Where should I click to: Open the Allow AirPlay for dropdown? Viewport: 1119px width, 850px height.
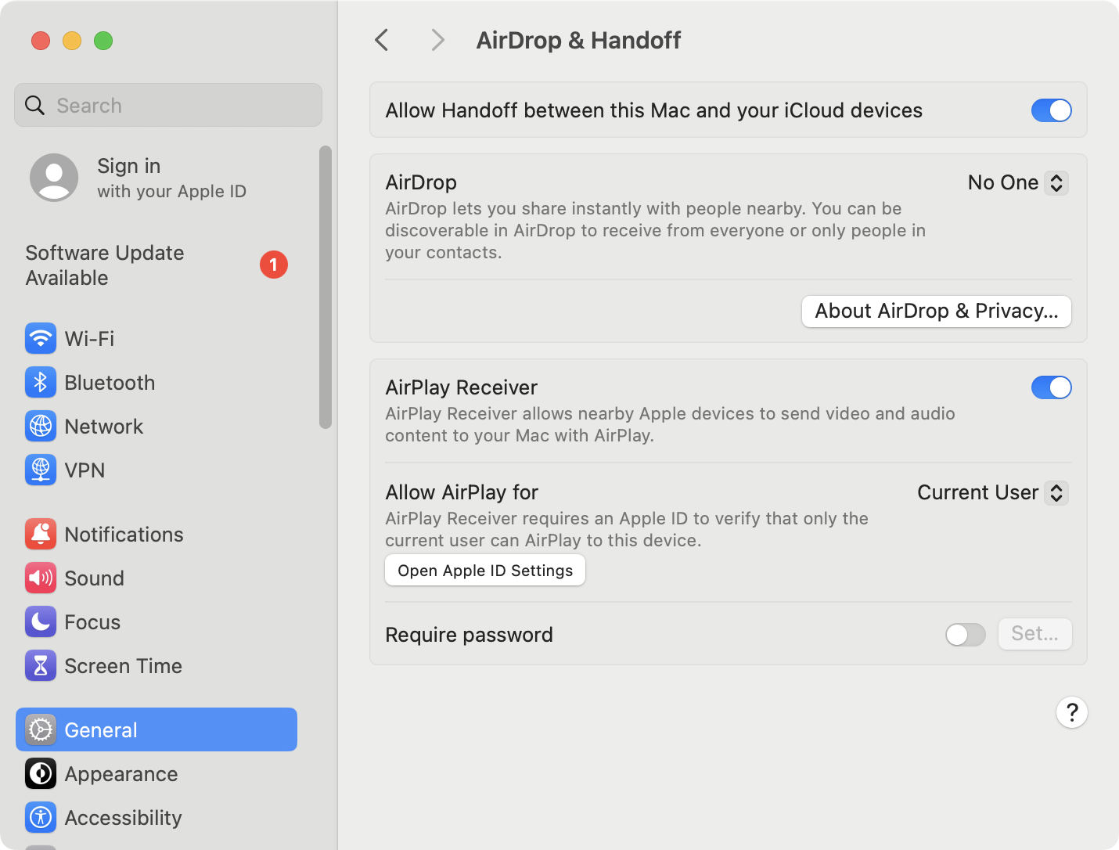(993, 492)
